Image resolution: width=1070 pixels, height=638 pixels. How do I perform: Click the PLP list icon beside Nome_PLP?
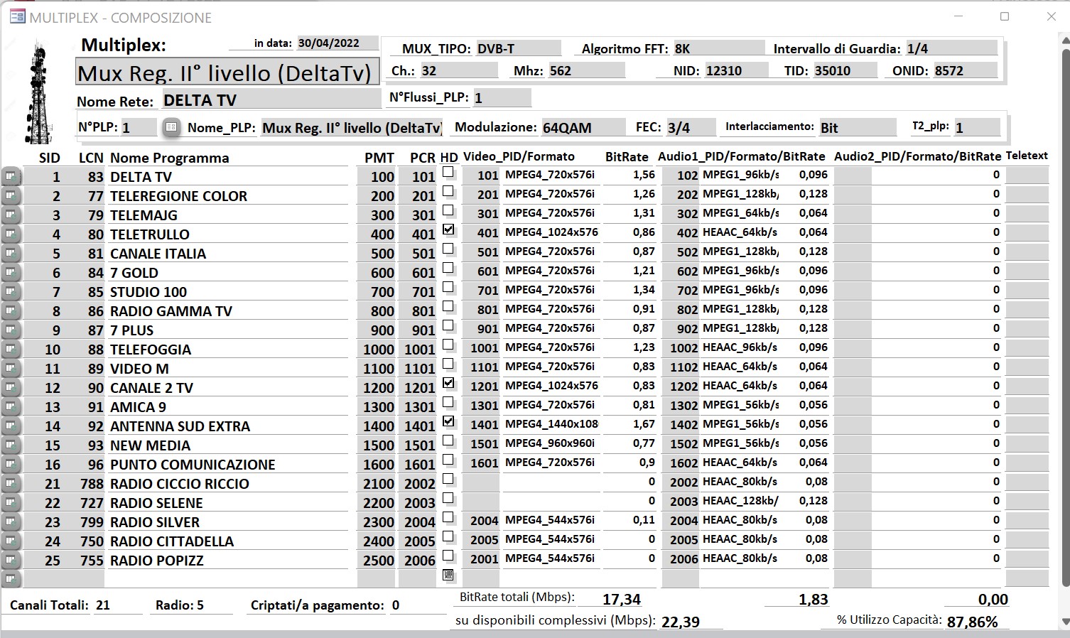171,127
